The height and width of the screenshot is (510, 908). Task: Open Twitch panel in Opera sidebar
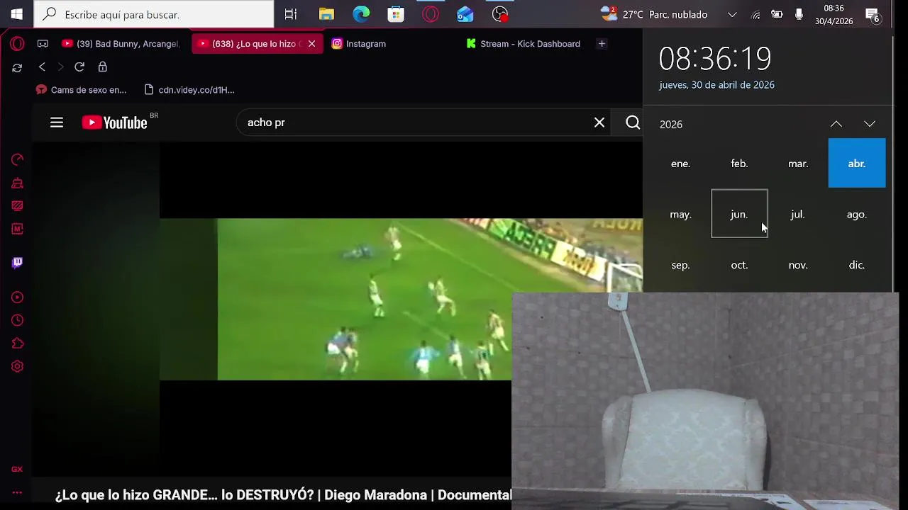[x=18, y=263]
